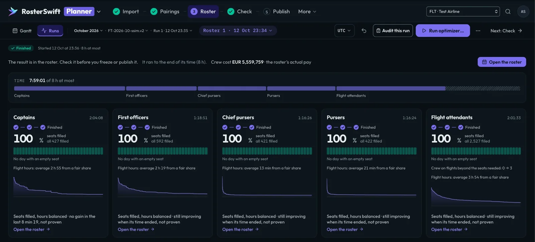This screenshot has height=242, width=535.
Task: Open the Run 1 · 12 Oct 23:35 dropdown
Action: click(173, 31)
